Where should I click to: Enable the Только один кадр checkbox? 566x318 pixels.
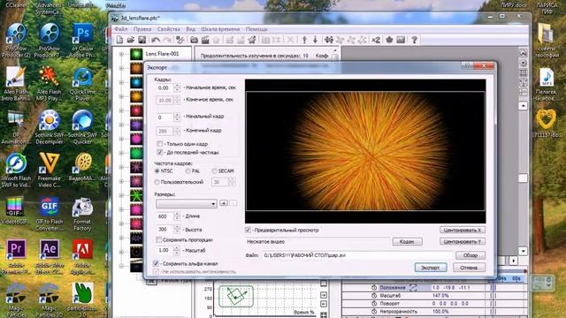pyautogui.click(x=160, y=144)
